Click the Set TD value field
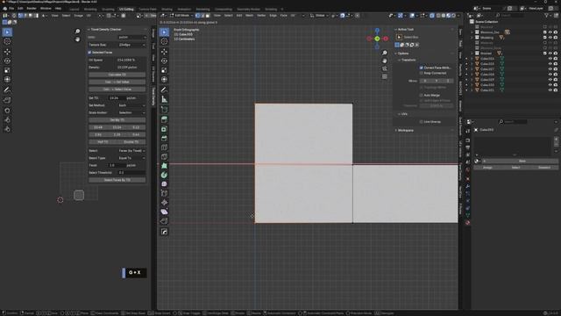 [x=117, y=97]
